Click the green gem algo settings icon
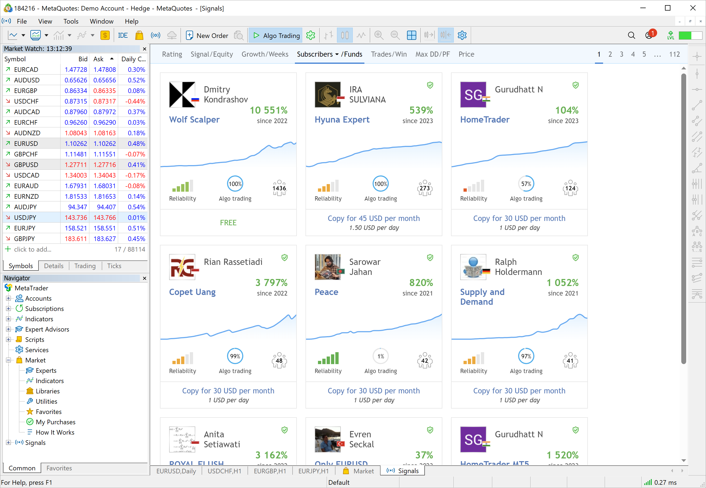Screen dimensions: 706x488 click(x=310, y=36)
